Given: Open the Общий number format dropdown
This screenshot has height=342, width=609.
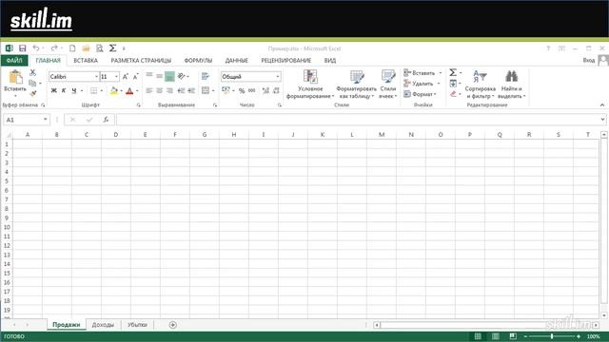Looking at the screenshot, I should point(277,77).
